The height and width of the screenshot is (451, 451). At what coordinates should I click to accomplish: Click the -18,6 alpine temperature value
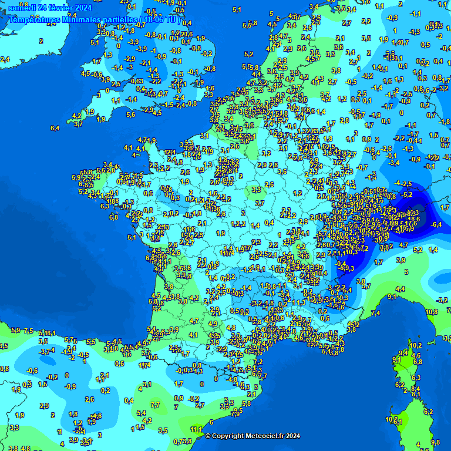(413, 219)
